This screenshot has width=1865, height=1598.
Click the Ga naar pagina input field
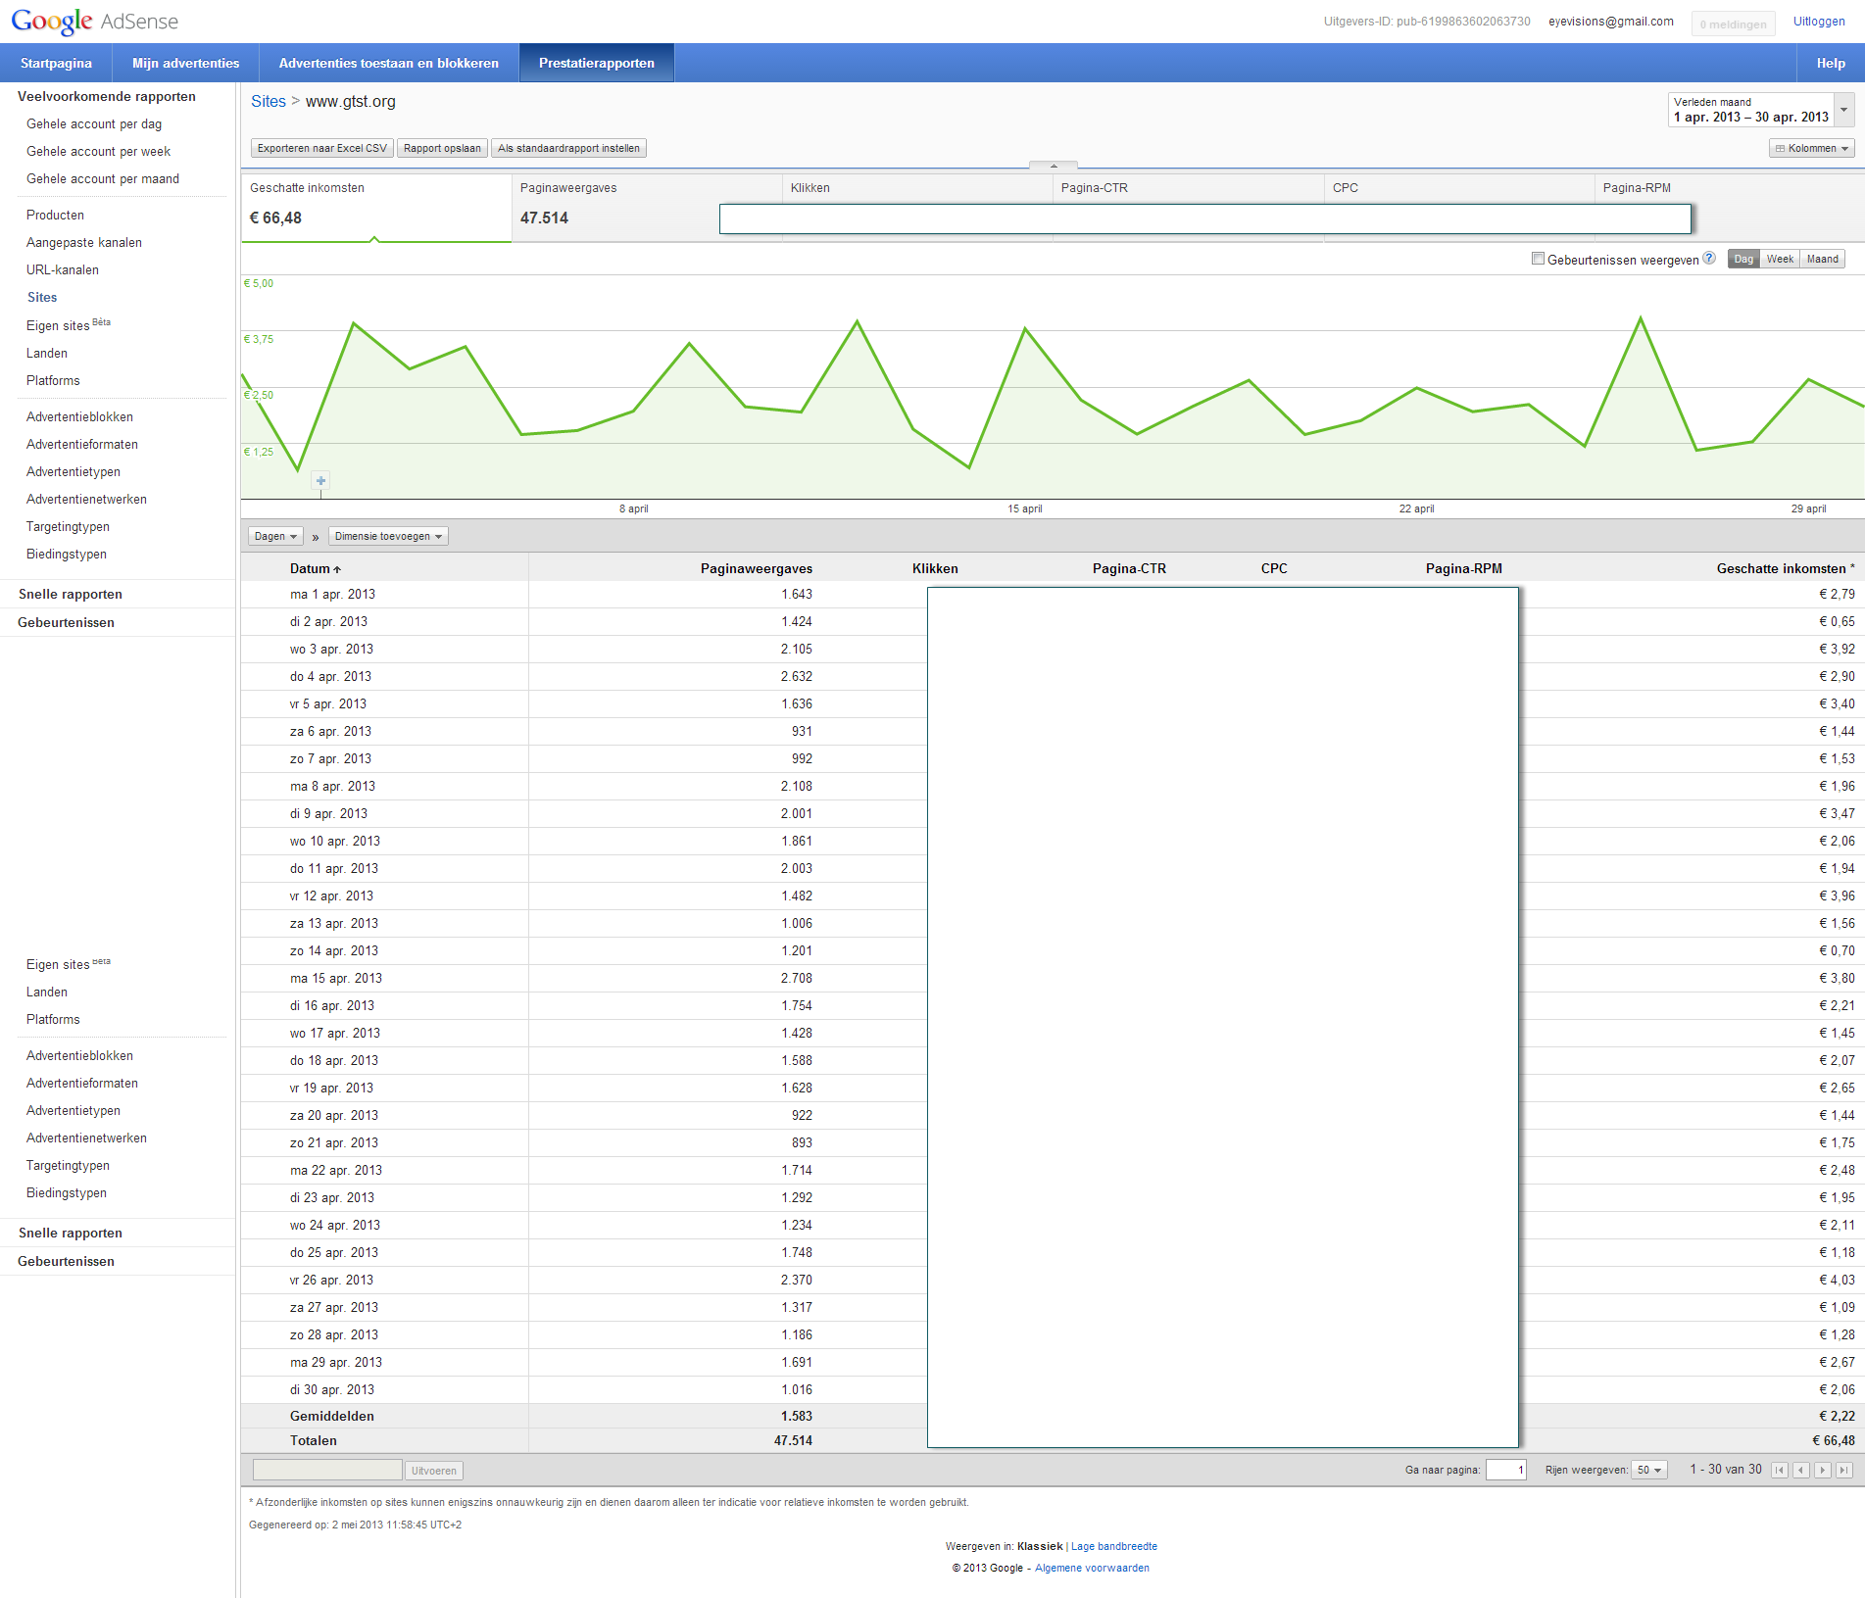click(x=1506, y=1470)
